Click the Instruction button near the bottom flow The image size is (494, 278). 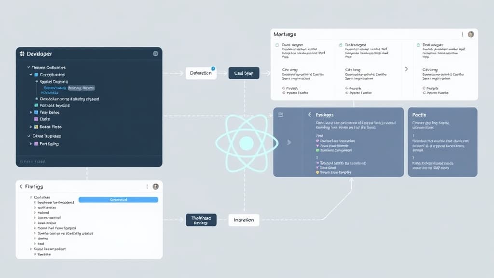[x=244, y=220]
